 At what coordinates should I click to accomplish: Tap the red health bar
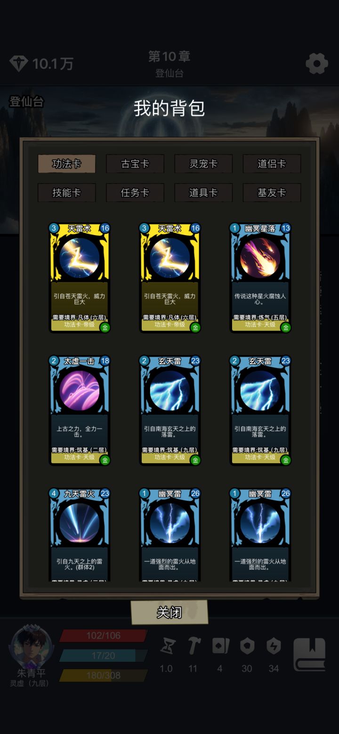point(104,636)
